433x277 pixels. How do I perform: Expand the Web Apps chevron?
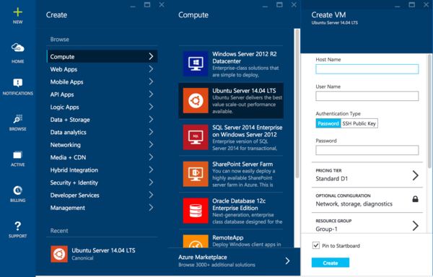coord(151,69)
